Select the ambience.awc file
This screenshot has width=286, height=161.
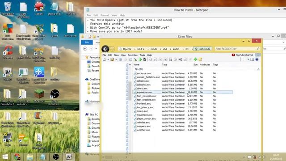(144, 73)
